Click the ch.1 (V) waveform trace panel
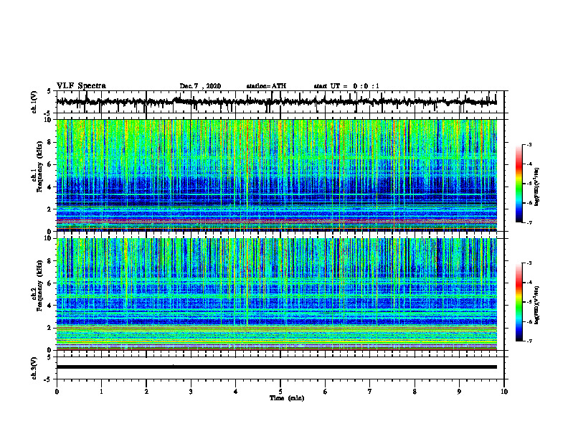 [x=280, y=102]
